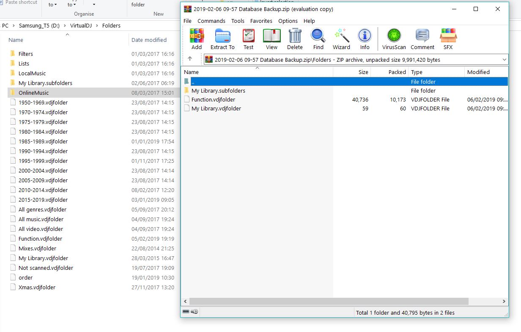Screen dimensions: 521x332
Task: Click the My Library.vdjfolder file icon in WinRAR
Action: click(x=187, y=108)
